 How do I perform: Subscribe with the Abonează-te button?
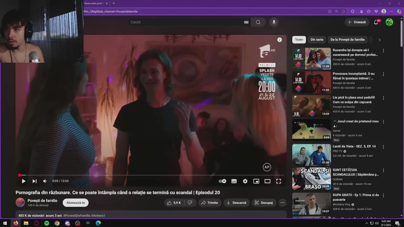point(76,203)
